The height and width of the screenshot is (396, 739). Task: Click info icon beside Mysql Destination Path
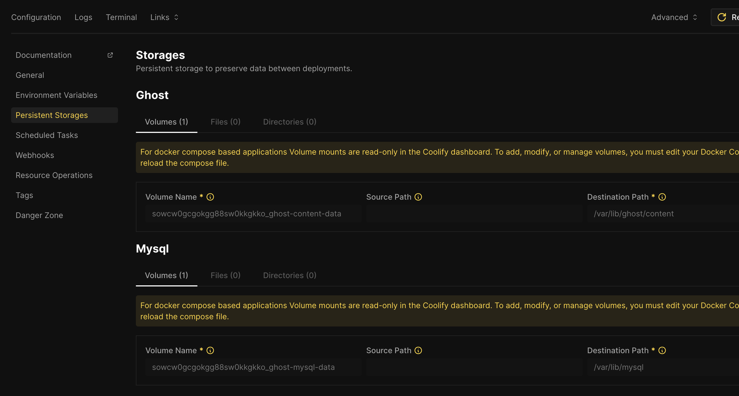point(662,351)
